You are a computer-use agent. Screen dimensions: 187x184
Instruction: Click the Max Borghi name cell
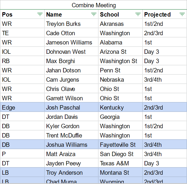click(71, 61)
